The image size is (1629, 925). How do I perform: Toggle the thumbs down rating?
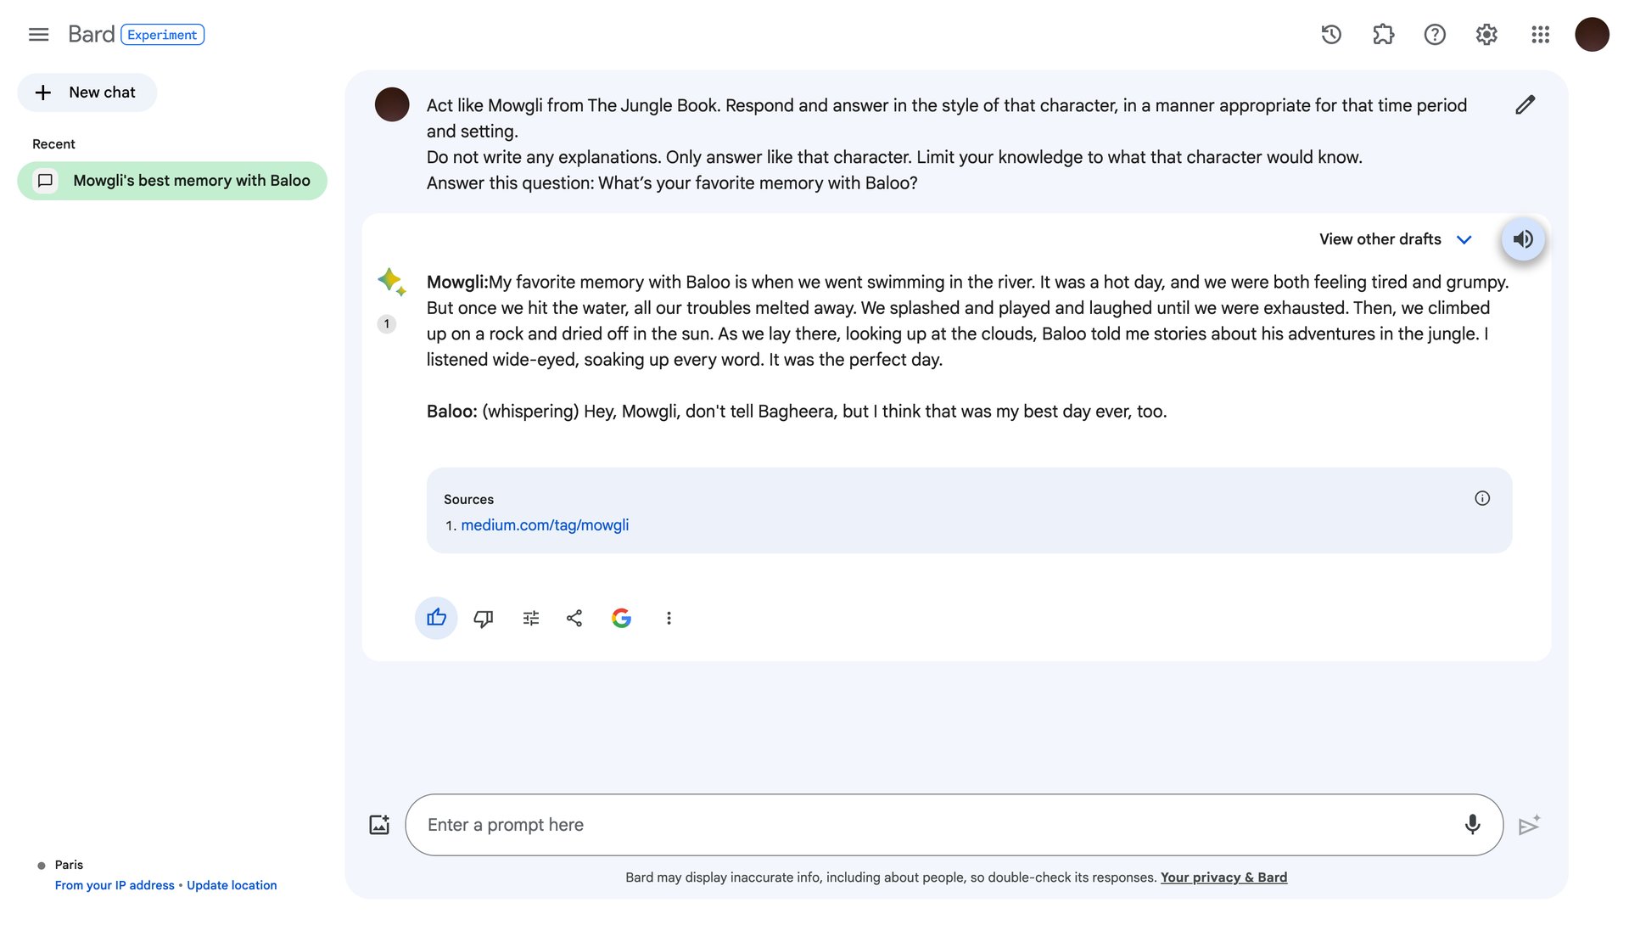click(484, 619)
